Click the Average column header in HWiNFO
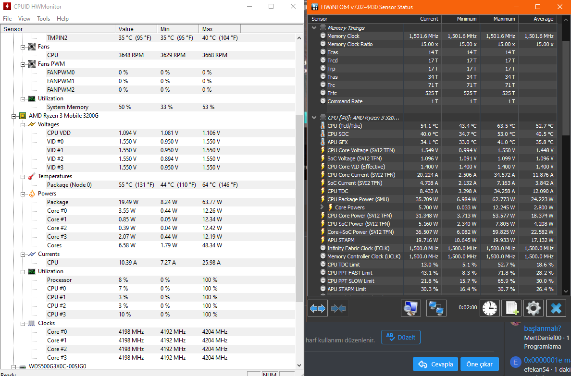 coord(537,19)
